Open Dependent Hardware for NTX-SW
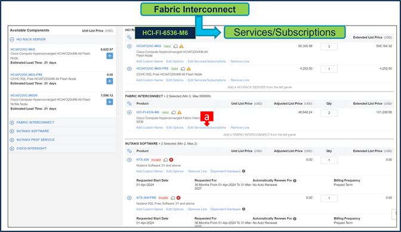Image resolution: width=401 pixels, height=232 pixels. click(226, 171)
